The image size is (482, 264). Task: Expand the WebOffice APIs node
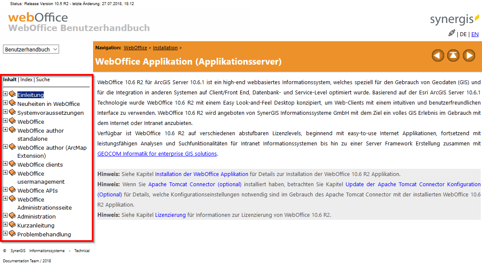pos(5,189)
